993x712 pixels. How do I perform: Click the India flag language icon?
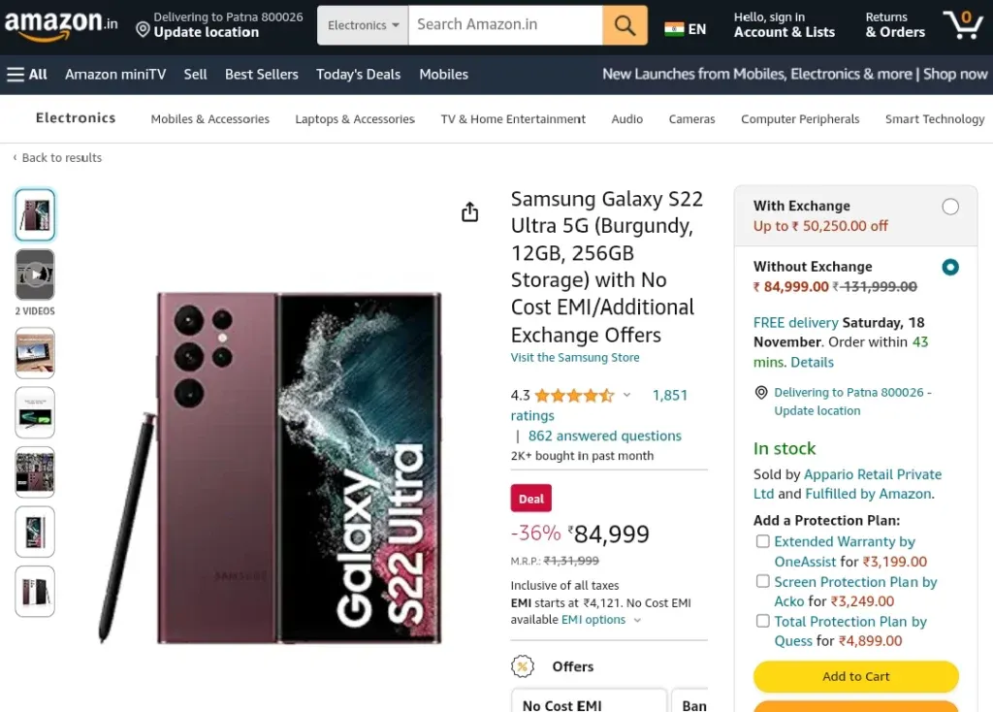(x=674, y=29)
